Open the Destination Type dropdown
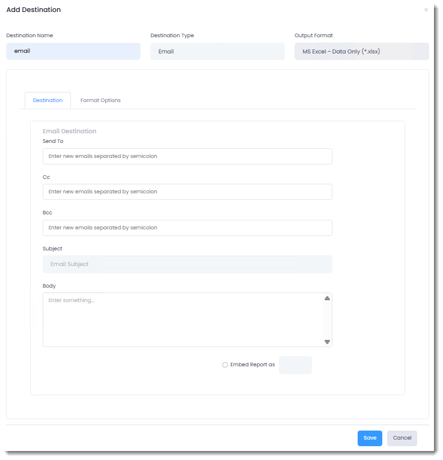This screenshot has width=443, height=460. coord(217,52)
